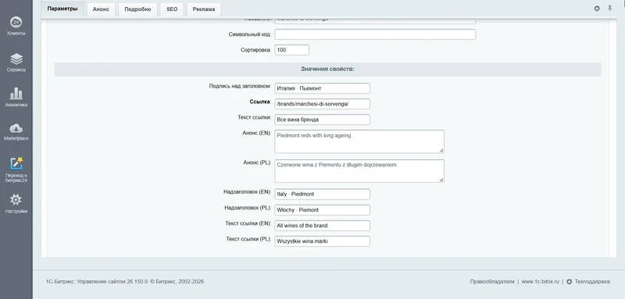Switch to the Подробно tab
The width and height of the screenshot is (625, 299).
point(137,9)
